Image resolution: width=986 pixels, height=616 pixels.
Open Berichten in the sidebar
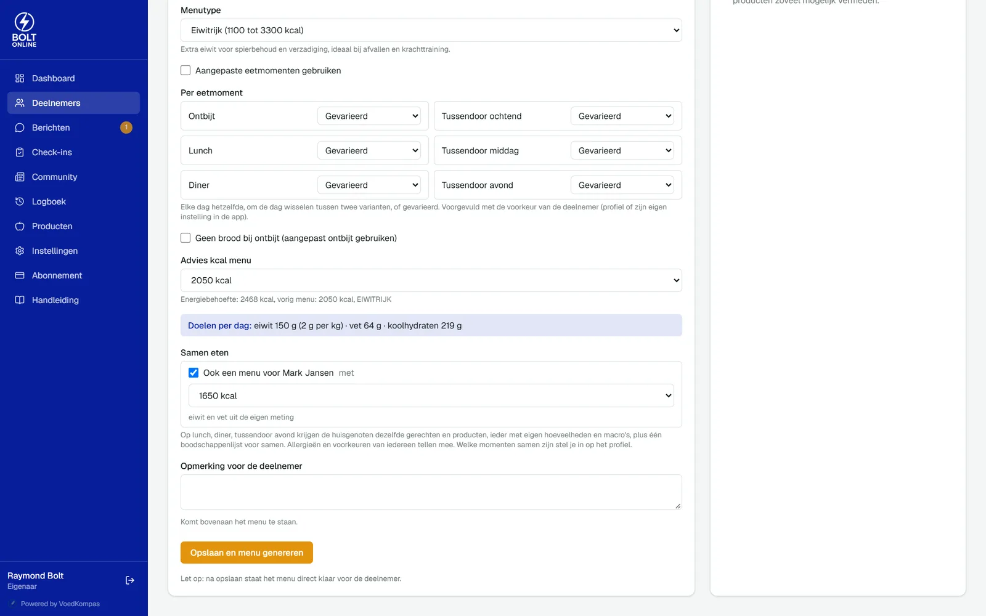coord(73,128)
